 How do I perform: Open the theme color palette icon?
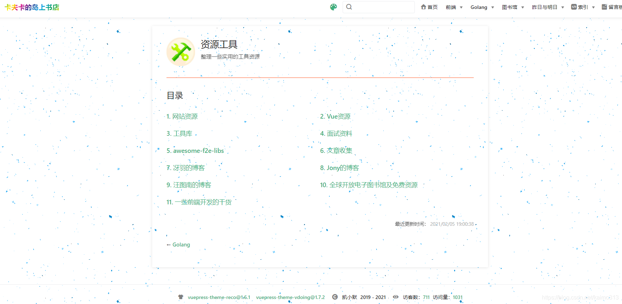pyautogui.click(x=333, y=7)
